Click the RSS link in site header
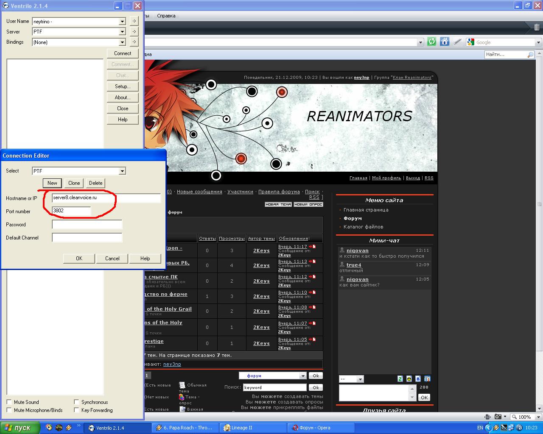543x434 pixels. (x=429, y=178)
